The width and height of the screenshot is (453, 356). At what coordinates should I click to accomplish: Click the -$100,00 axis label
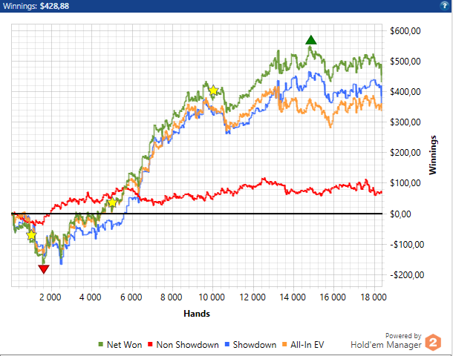coord(407,245)
